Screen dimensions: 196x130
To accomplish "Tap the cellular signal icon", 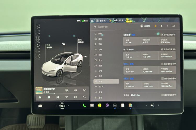I will pyautogui.click(x=173, y=26).
